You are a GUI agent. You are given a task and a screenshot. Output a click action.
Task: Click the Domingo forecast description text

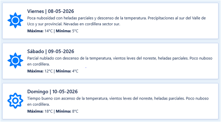point(118,101)
